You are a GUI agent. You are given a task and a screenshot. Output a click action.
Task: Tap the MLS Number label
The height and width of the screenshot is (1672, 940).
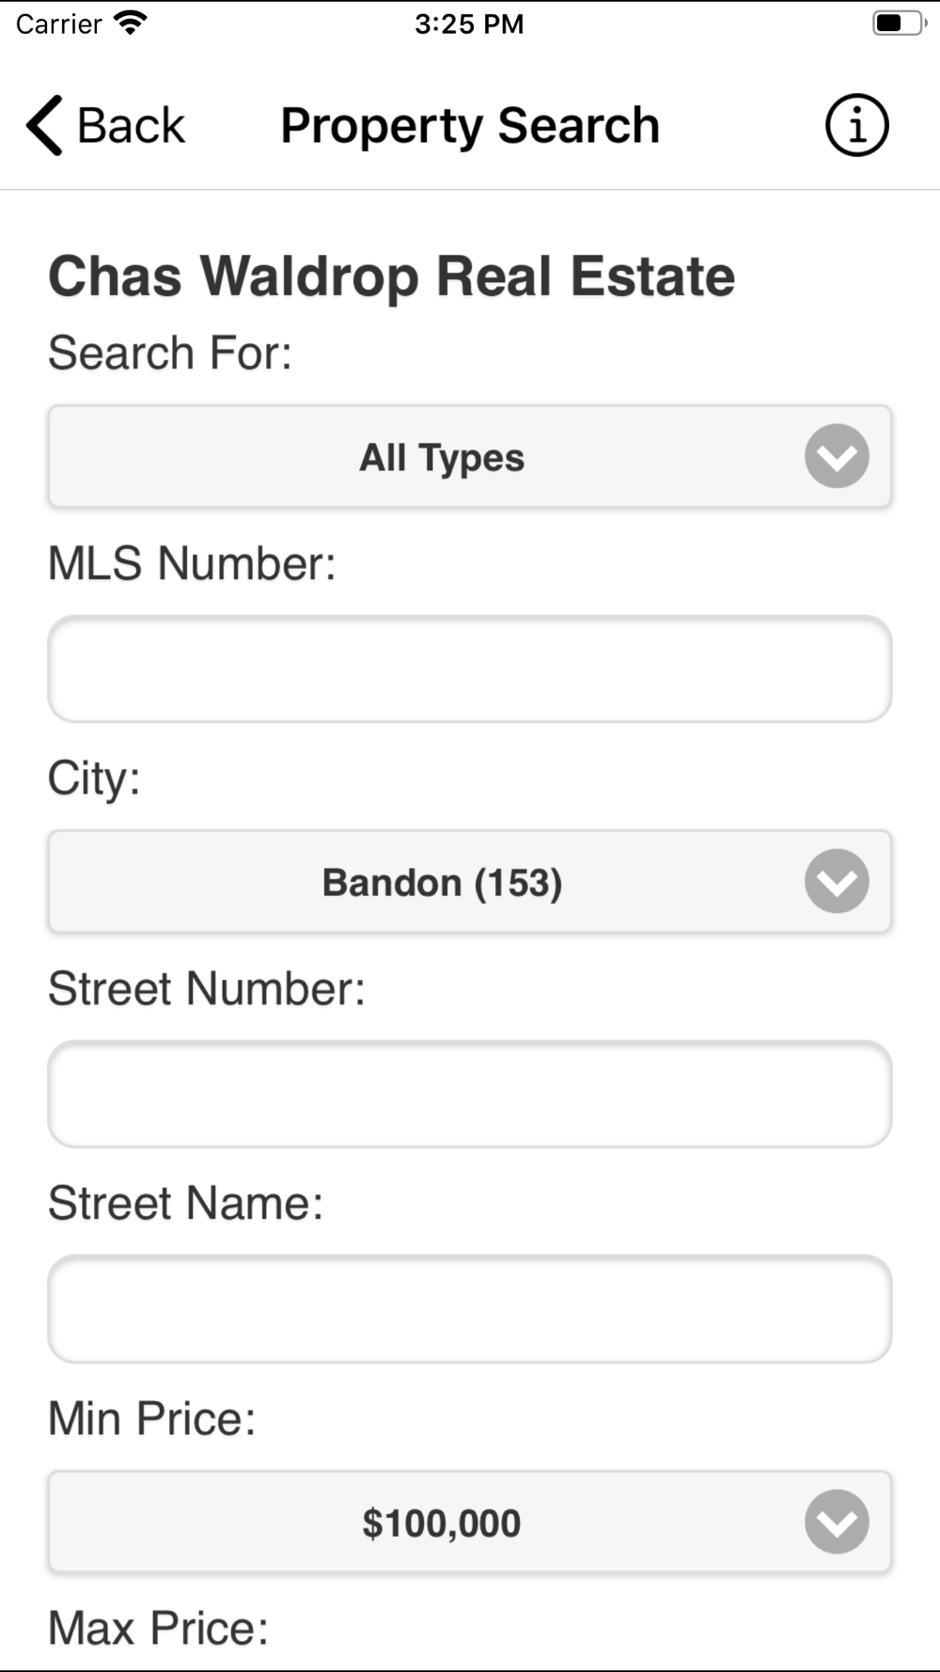tap(192, 563)
